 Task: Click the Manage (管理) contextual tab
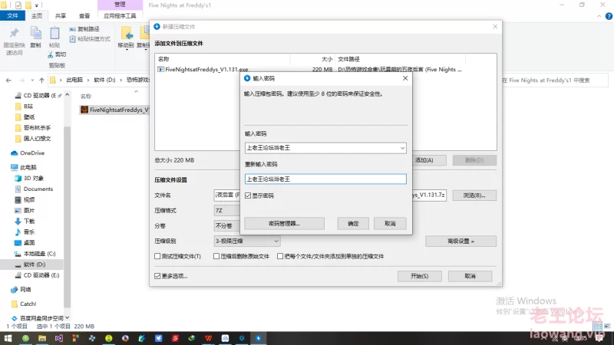coord(120,5)
